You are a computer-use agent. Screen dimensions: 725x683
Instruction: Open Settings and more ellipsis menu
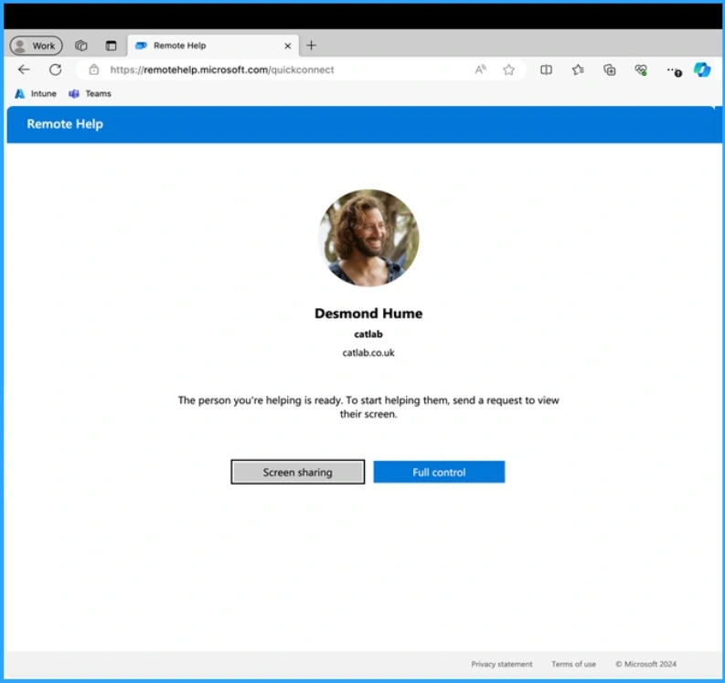point(674,70)
